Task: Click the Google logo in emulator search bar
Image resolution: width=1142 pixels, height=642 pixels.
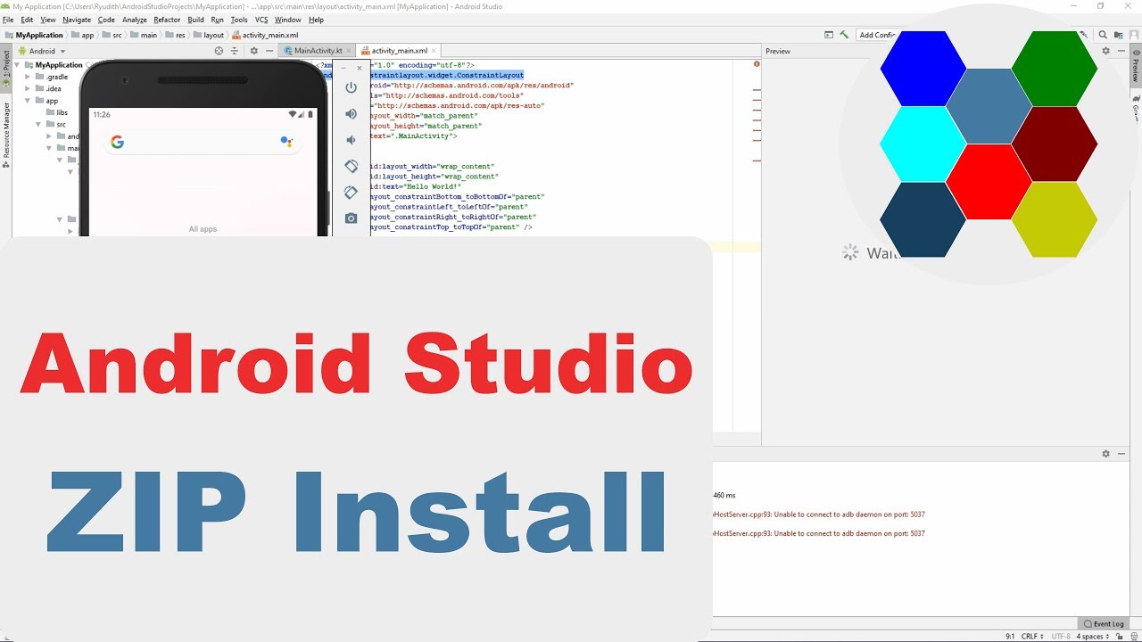Action: tap(117, 142)
